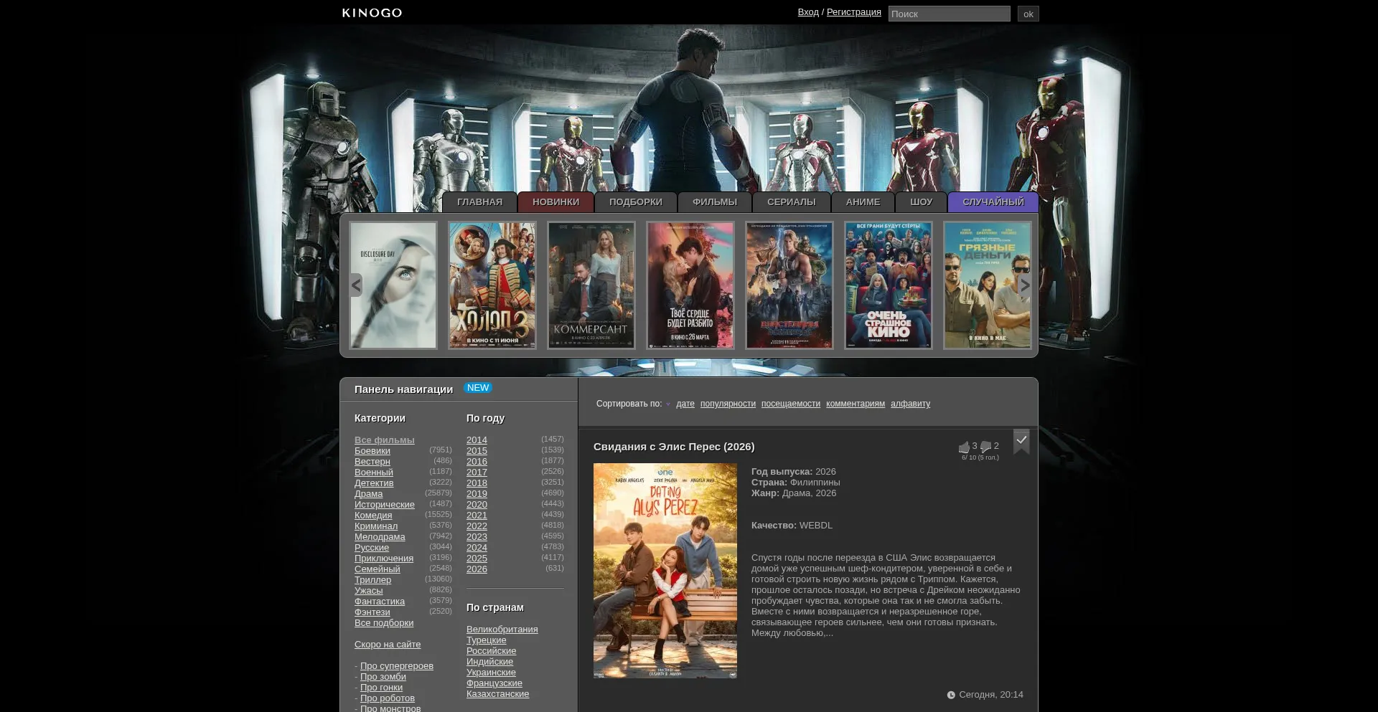Open the Disclosure Day poster

tap(393, 285)
